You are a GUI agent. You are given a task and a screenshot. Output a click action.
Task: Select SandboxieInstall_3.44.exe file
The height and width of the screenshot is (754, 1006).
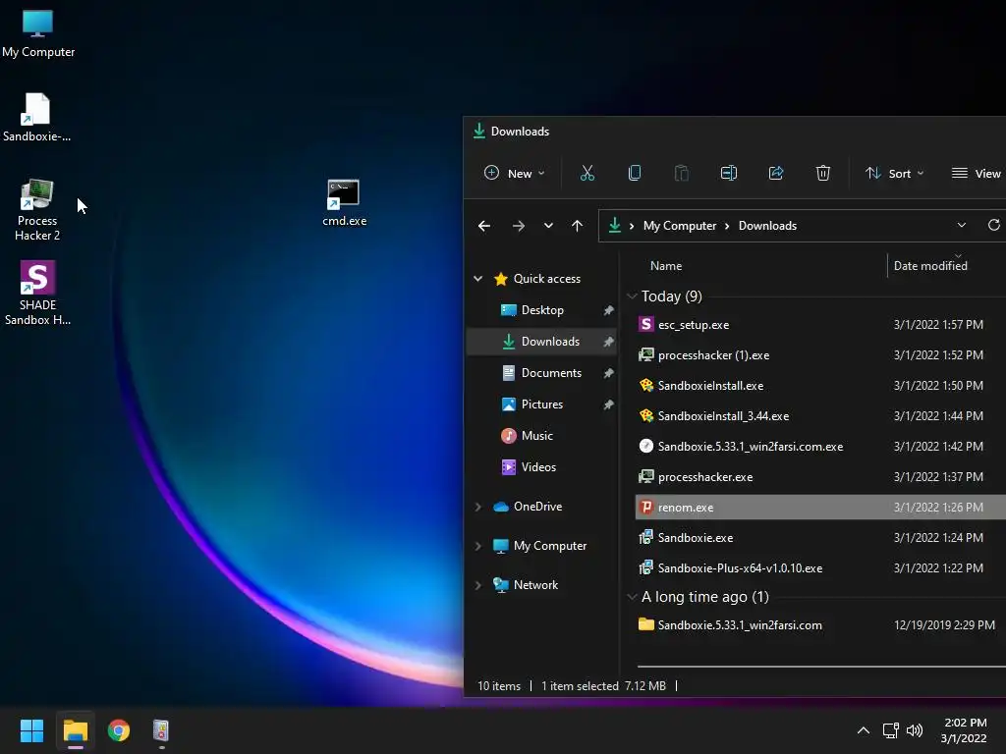pos(820,416)
